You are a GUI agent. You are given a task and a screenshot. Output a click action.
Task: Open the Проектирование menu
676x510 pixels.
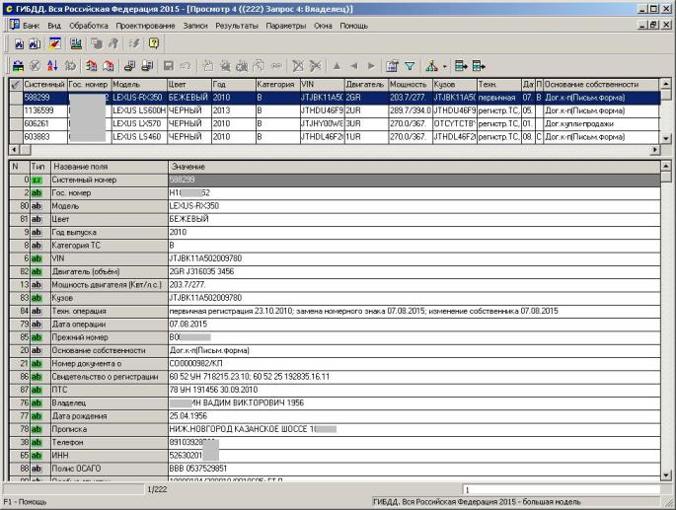click(146, 26)
